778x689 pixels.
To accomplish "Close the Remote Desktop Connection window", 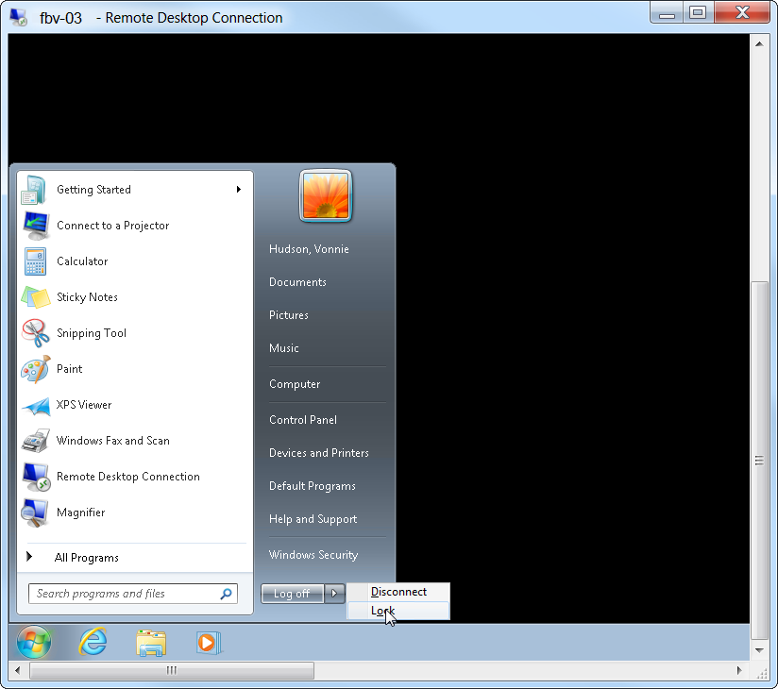I will pyautogui.click(x=742, y=13).
